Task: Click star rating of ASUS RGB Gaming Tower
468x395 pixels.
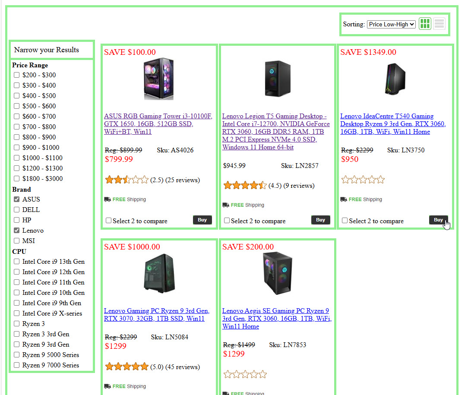Action: (126, 180)
